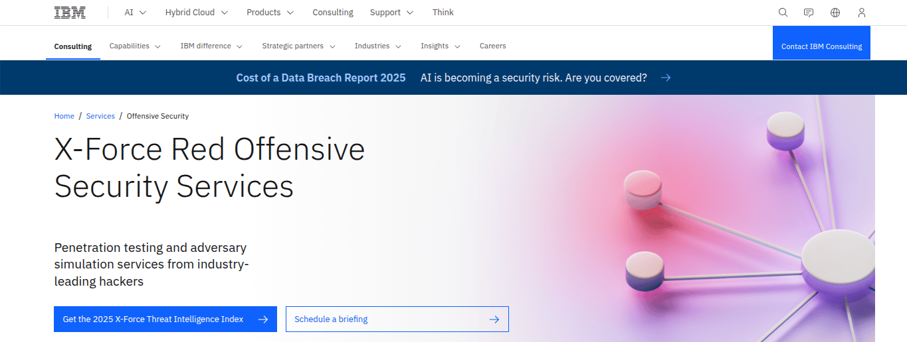Click the IBM logo

[70, 13]
